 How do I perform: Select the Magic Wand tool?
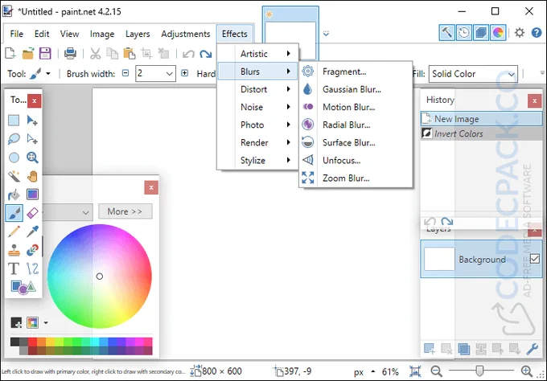click(14, 176)
